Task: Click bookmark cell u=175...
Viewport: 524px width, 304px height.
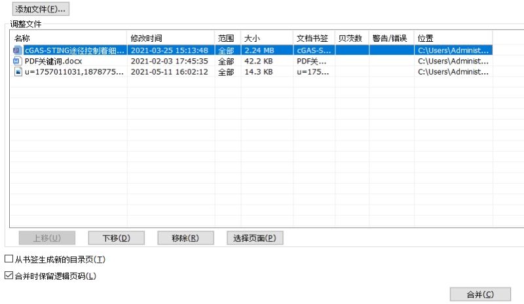Action: pyautogui.click(x=313, y=72)
